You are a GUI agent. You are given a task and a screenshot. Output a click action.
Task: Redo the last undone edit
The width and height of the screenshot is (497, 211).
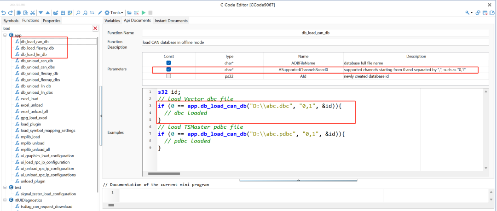click(10, 13)
